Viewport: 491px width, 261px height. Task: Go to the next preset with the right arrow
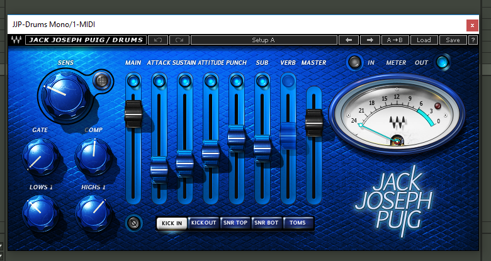point(370,40)
